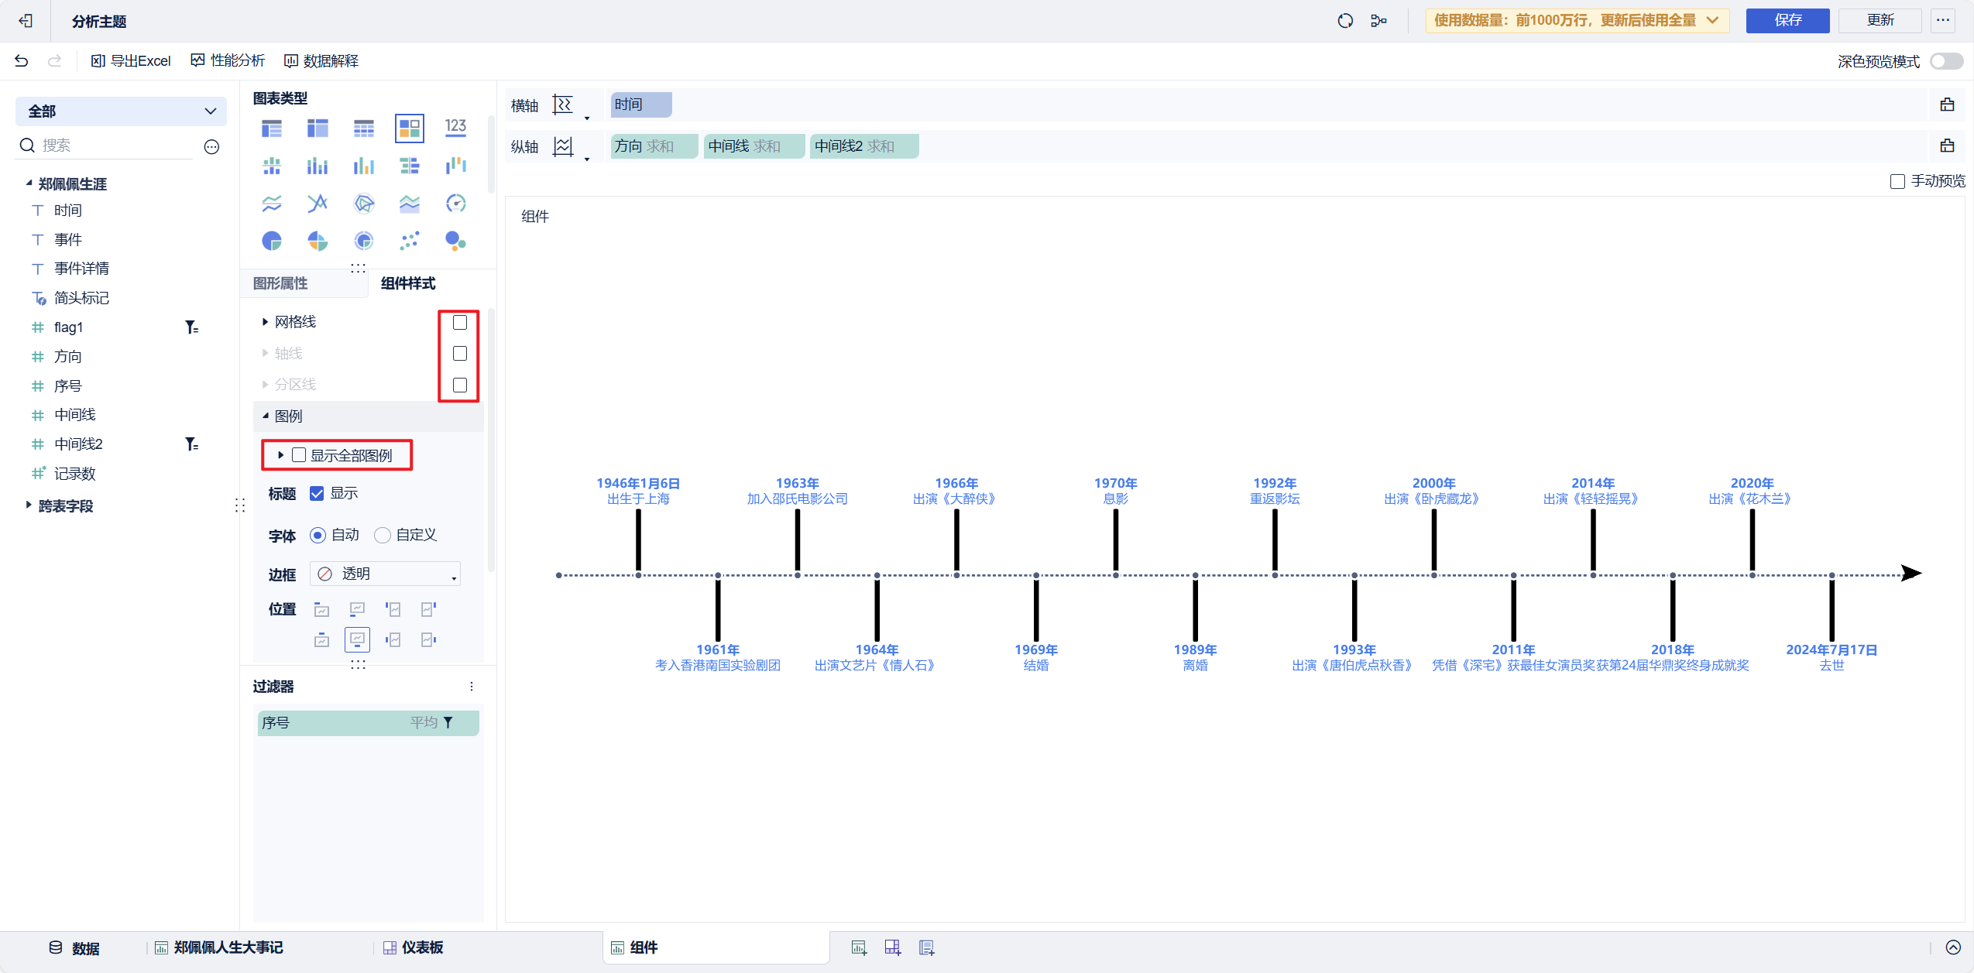Screen dimensions: 1974x973
Task: Choose the partitioned column chart type
Action: pyautogui.click(x=272, y=166)
